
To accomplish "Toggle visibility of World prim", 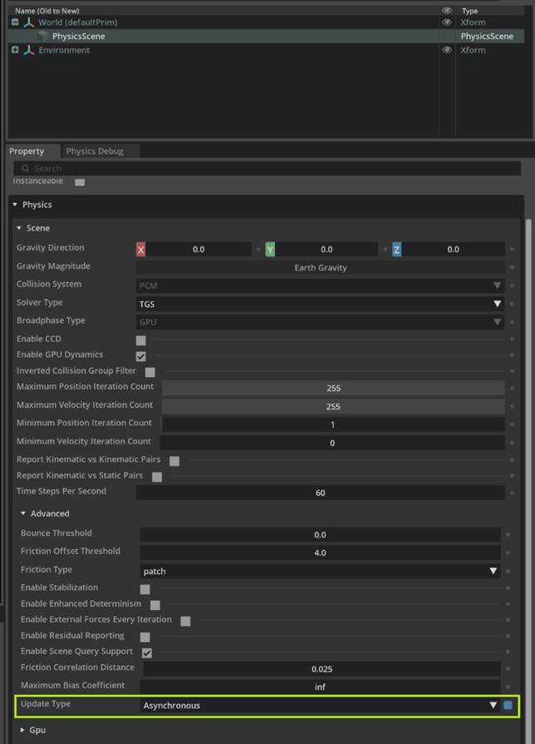I will pyautogui.click(x=446, y=22).
